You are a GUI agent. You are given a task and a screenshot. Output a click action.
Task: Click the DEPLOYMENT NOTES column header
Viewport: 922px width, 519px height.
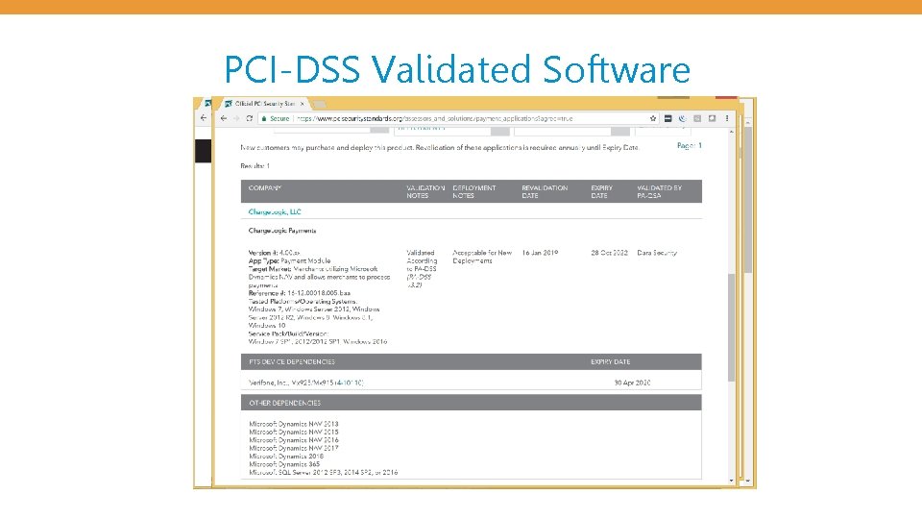[x=473, y=191]
